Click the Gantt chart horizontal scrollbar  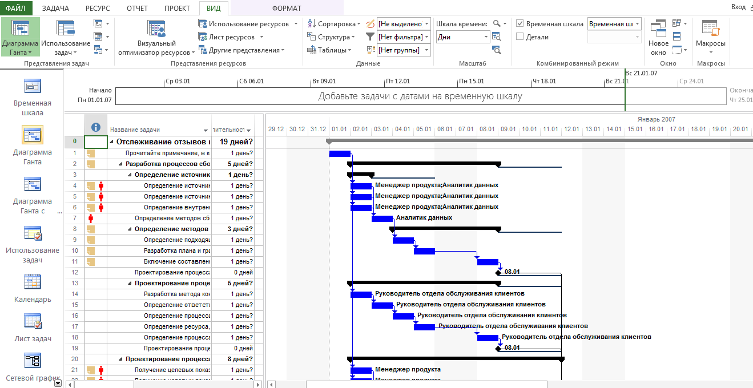tap(426, 384)
